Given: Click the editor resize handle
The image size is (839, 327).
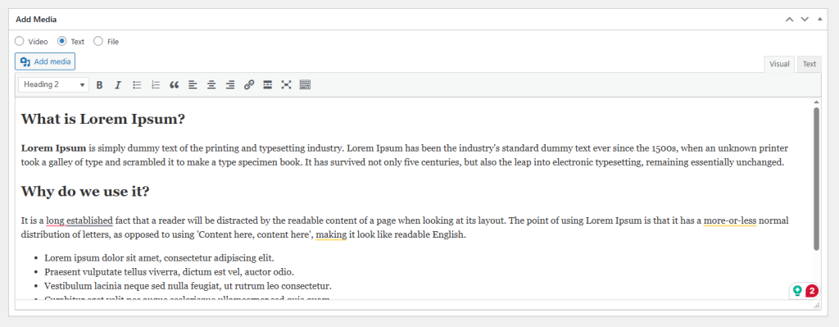Looking at the screenshot, I should [x=817, y=305].
